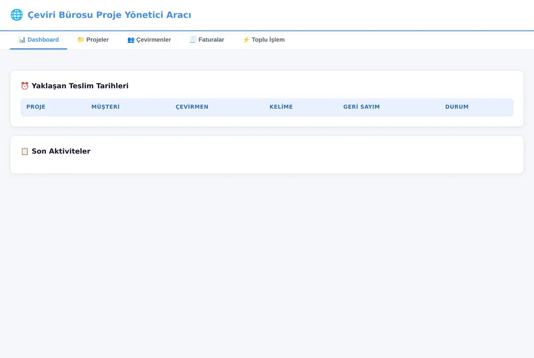Open the Dashboard tab
The height and width of the screenshot is (358, 534).
tap(39, 40)
